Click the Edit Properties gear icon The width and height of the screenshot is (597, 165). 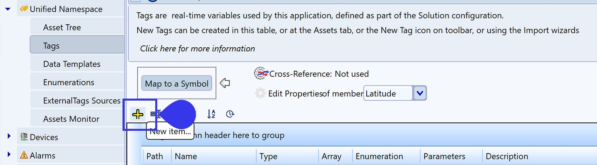[x=260, y=93]
